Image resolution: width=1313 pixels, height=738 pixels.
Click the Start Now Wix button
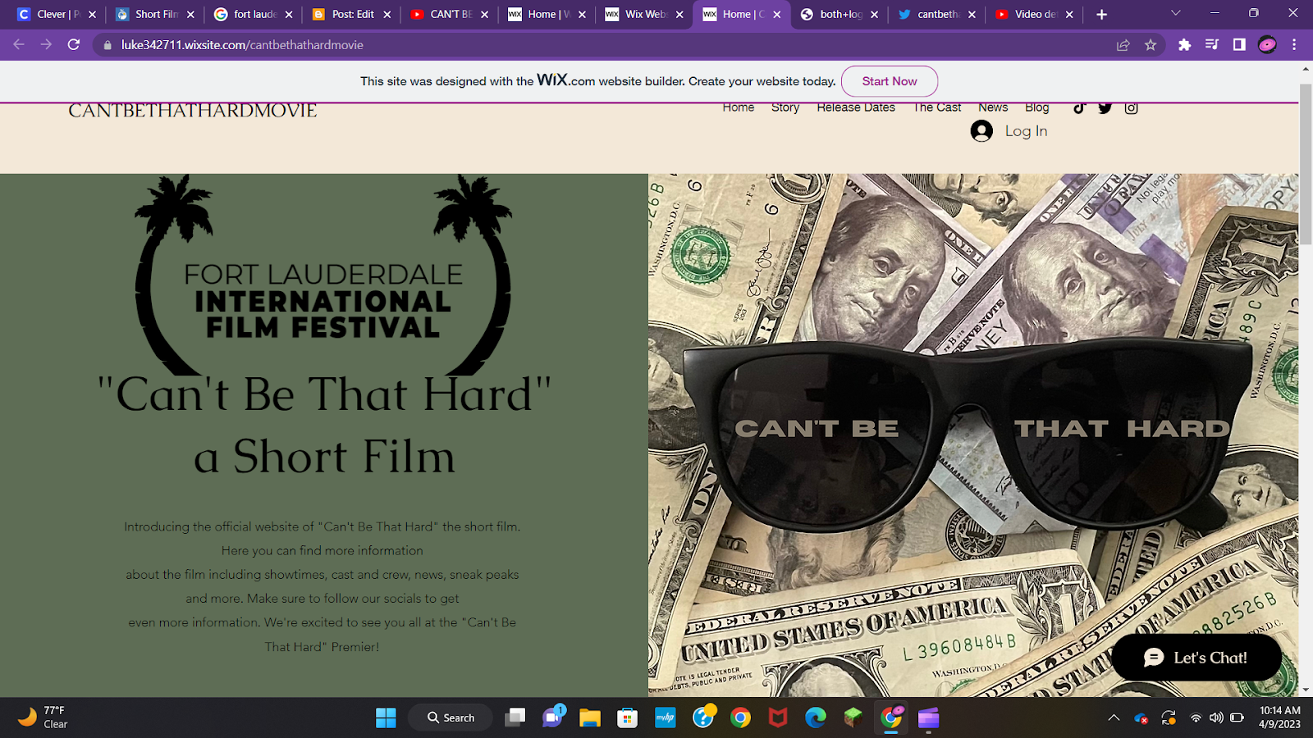[x=890, y=81]
